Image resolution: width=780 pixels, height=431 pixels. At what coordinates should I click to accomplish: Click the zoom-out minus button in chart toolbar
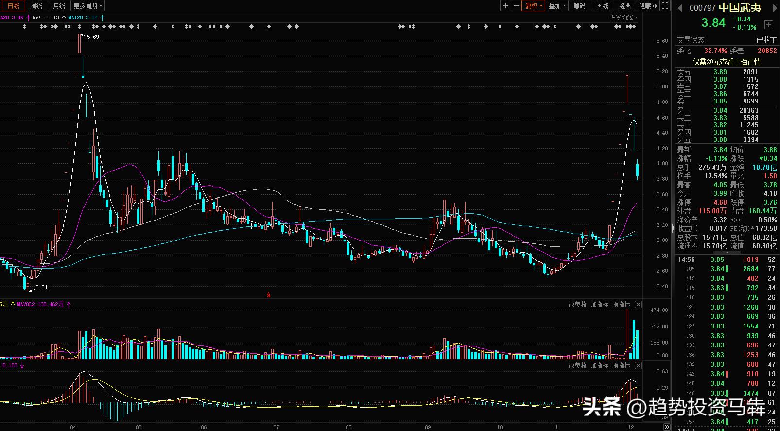[x=516, y=6]
